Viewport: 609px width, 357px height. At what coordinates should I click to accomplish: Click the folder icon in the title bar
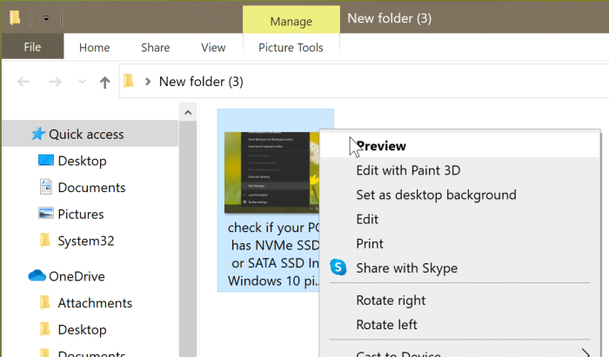pos(15,18)
